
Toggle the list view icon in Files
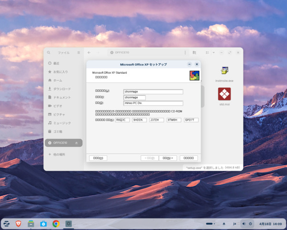coord(207,53)
